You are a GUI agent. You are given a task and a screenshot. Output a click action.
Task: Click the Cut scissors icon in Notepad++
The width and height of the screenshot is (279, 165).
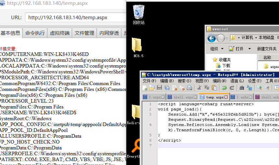click(199, 88)
